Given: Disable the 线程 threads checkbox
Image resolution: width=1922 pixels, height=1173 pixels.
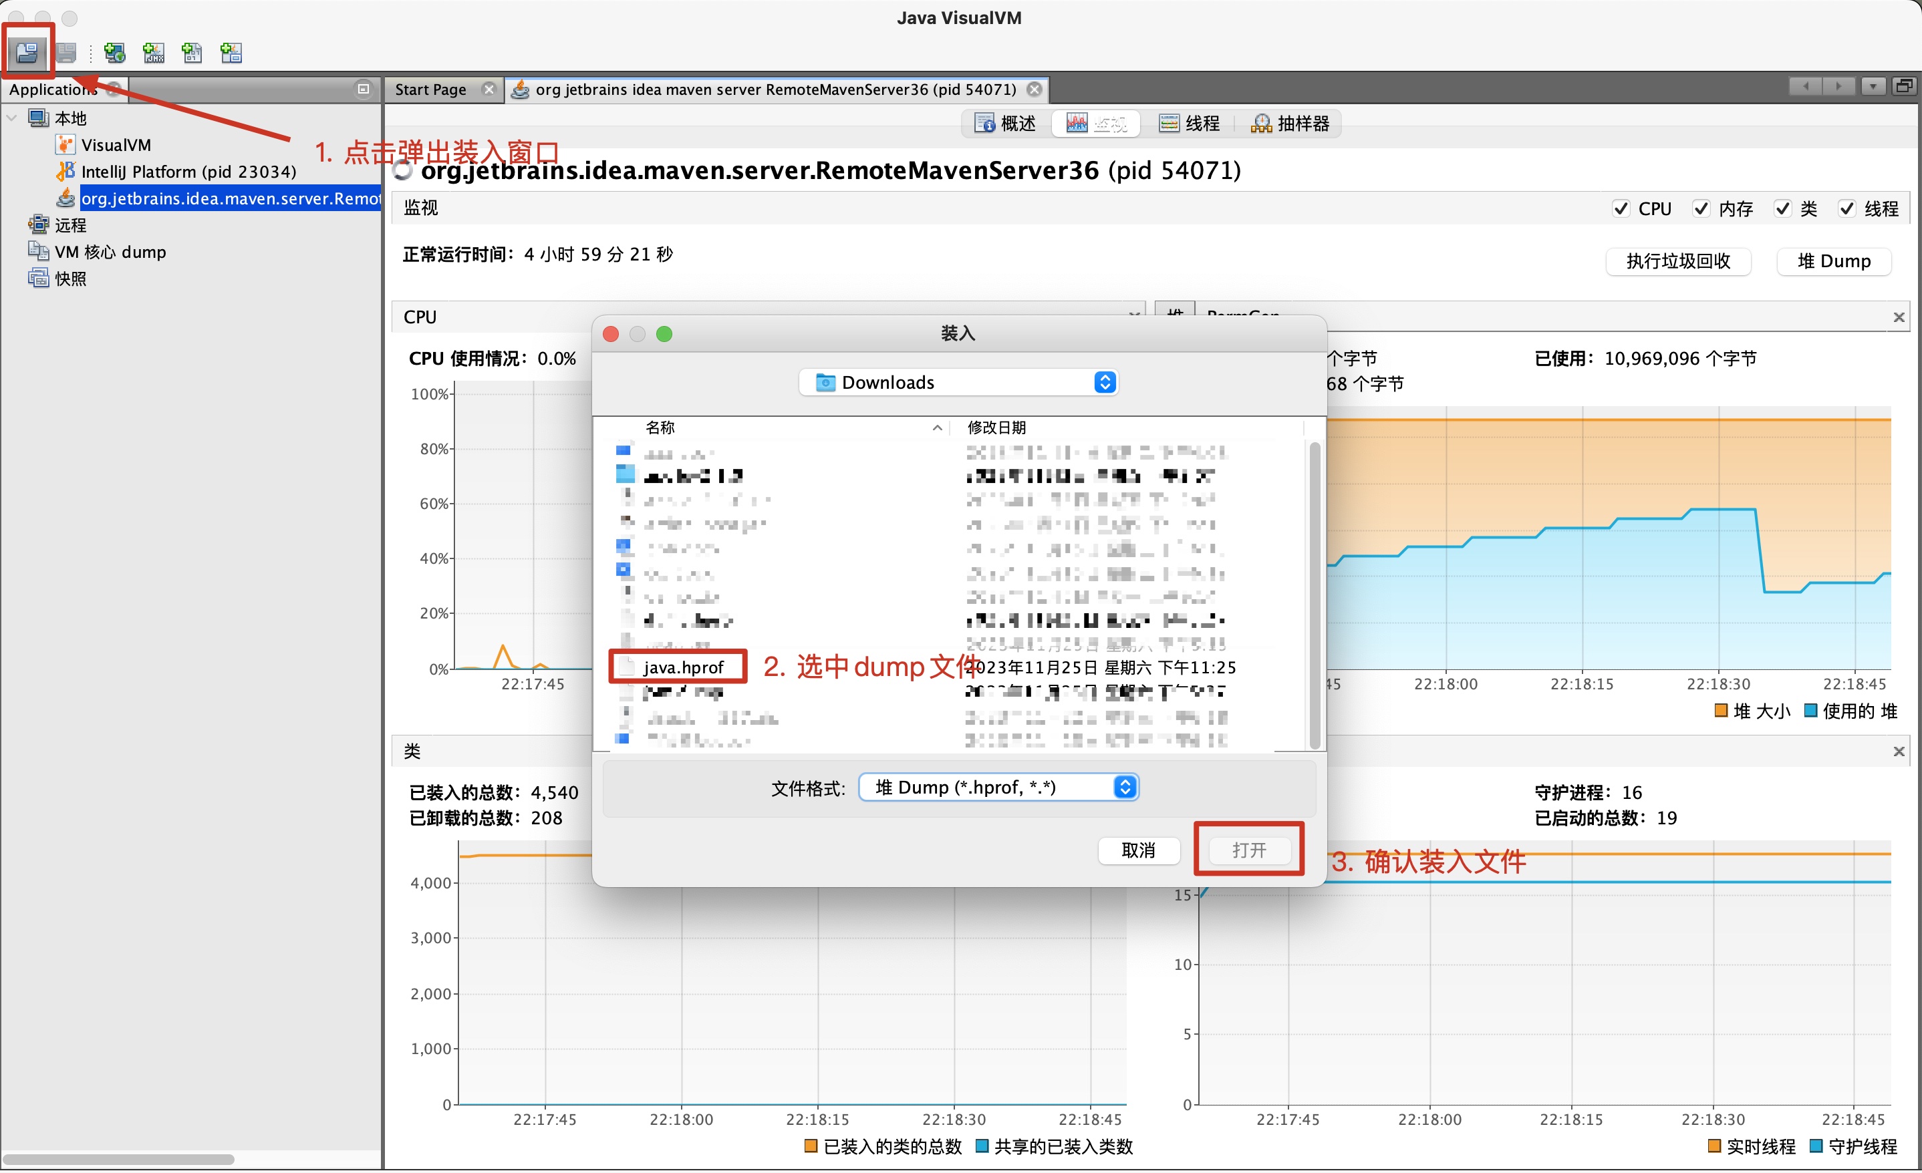Looking at the screenshot, I should tap(1847, 208).
